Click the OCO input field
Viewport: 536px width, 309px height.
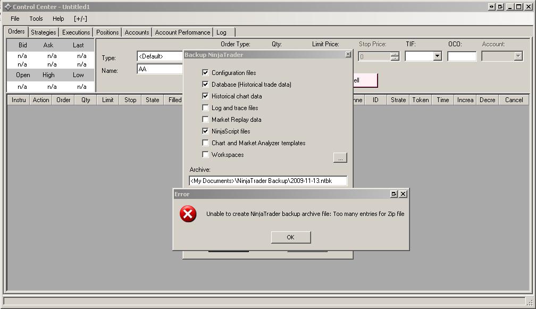click(x=462, y=56)
